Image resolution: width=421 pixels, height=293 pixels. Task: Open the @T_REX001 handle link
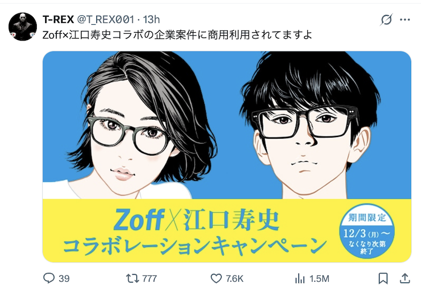pos(106,19)
